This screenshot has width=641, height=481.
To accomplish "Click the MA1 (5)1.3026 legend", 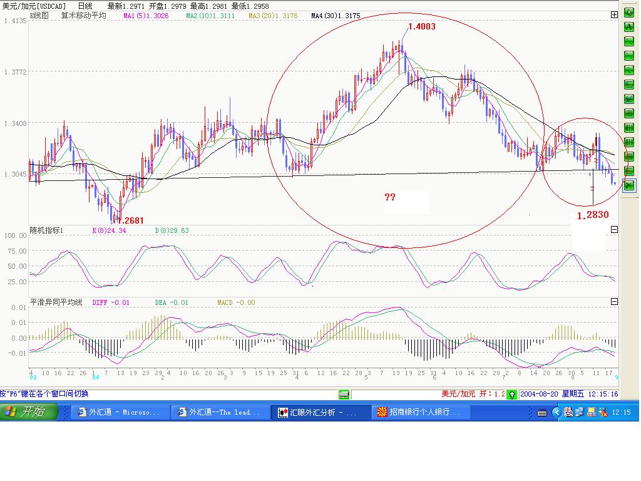I will coord(146,16).
